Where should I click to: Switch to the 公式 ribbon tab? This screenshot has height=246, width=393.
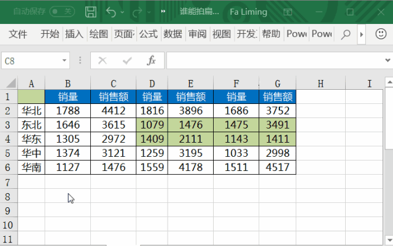coord(149,34)
